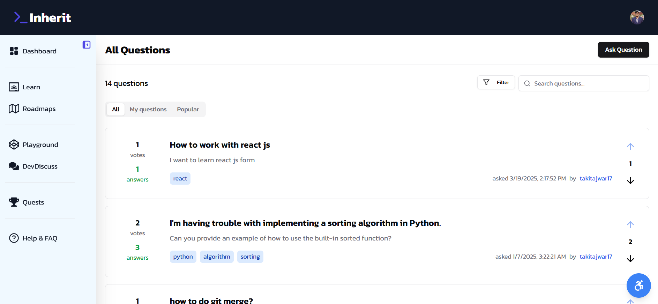Screen dimensions: 658x304
Task: Open 'how to do git merge?' question
Action: tap(211, 301)
